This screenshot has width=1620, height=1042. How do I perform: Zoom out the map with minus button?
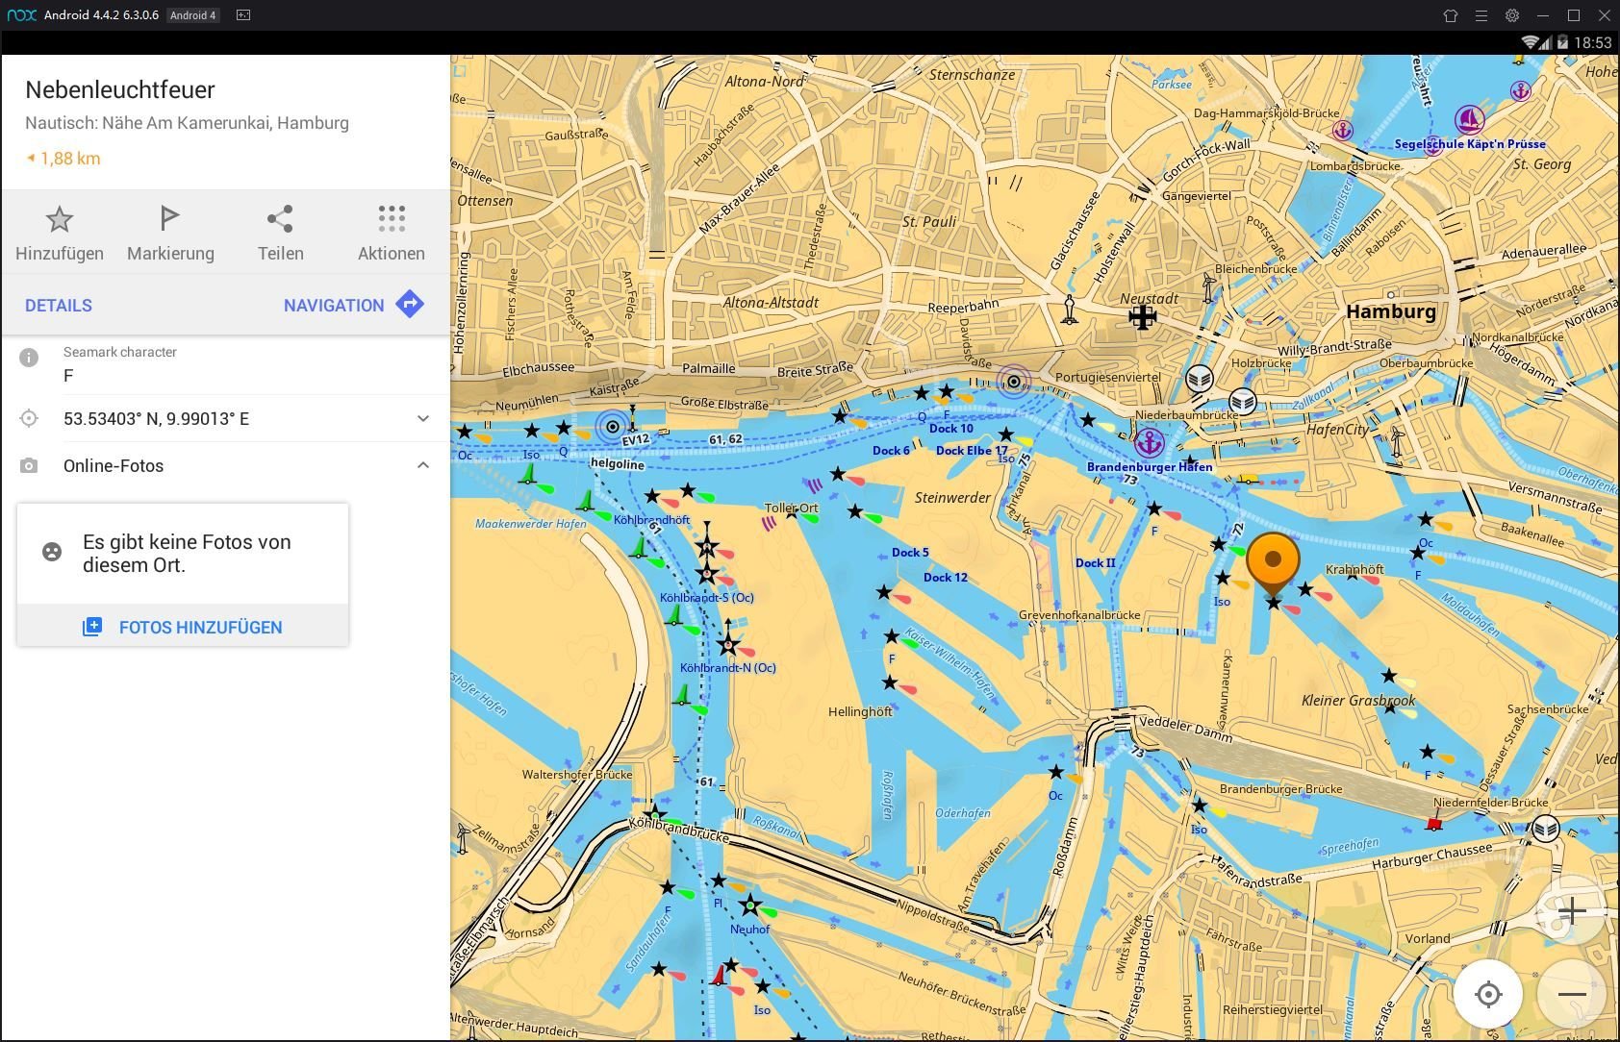click(x=1572, y=994)
